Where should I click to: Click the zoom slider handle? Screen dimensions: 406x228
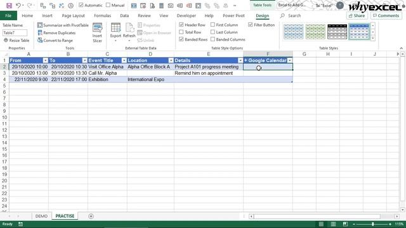(372, 224)
